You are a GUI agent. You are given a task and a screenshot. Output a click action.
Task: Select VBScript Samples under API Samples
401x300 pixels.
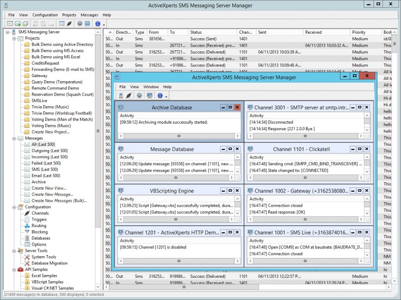coord(47,282)
